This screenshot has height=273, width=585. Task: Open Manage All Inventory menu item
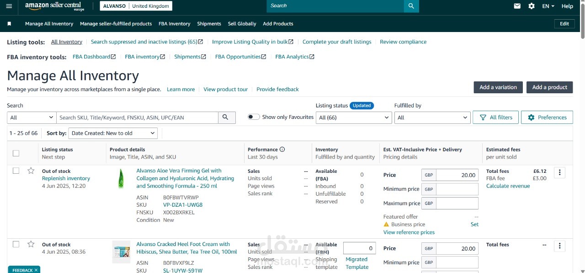[x=49, y=24]
